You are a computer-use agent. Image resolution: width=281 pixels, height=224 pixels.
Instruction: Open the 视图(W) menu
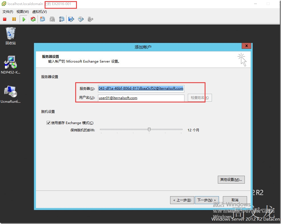22,12
